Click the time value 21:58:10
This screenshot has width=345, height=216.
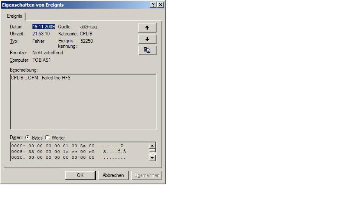click(x=41, y=34)
